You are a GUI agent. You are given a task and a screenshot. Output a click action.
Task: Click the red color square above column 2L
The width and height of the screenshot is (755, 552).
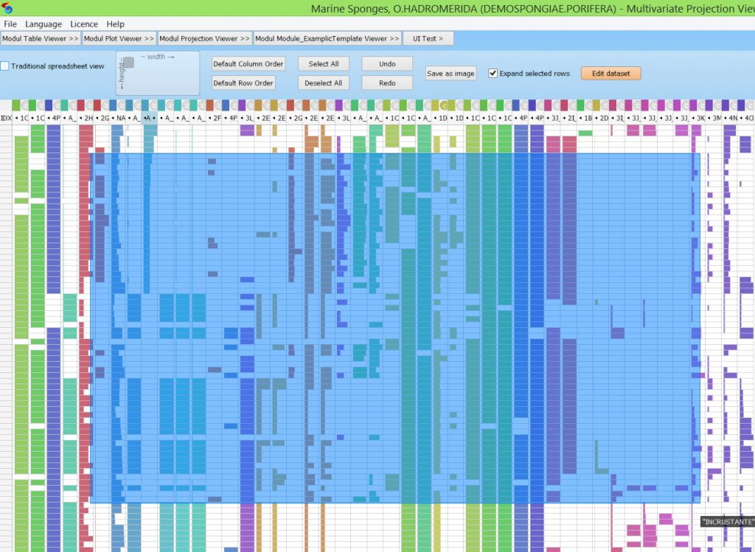(565, 105)
